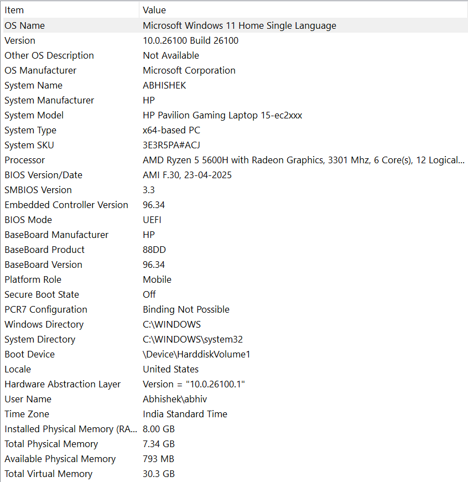Viewport: 468px width, 482px height.
Task: Select the Embedded Controller Version row label
Action: coord(66,205)
